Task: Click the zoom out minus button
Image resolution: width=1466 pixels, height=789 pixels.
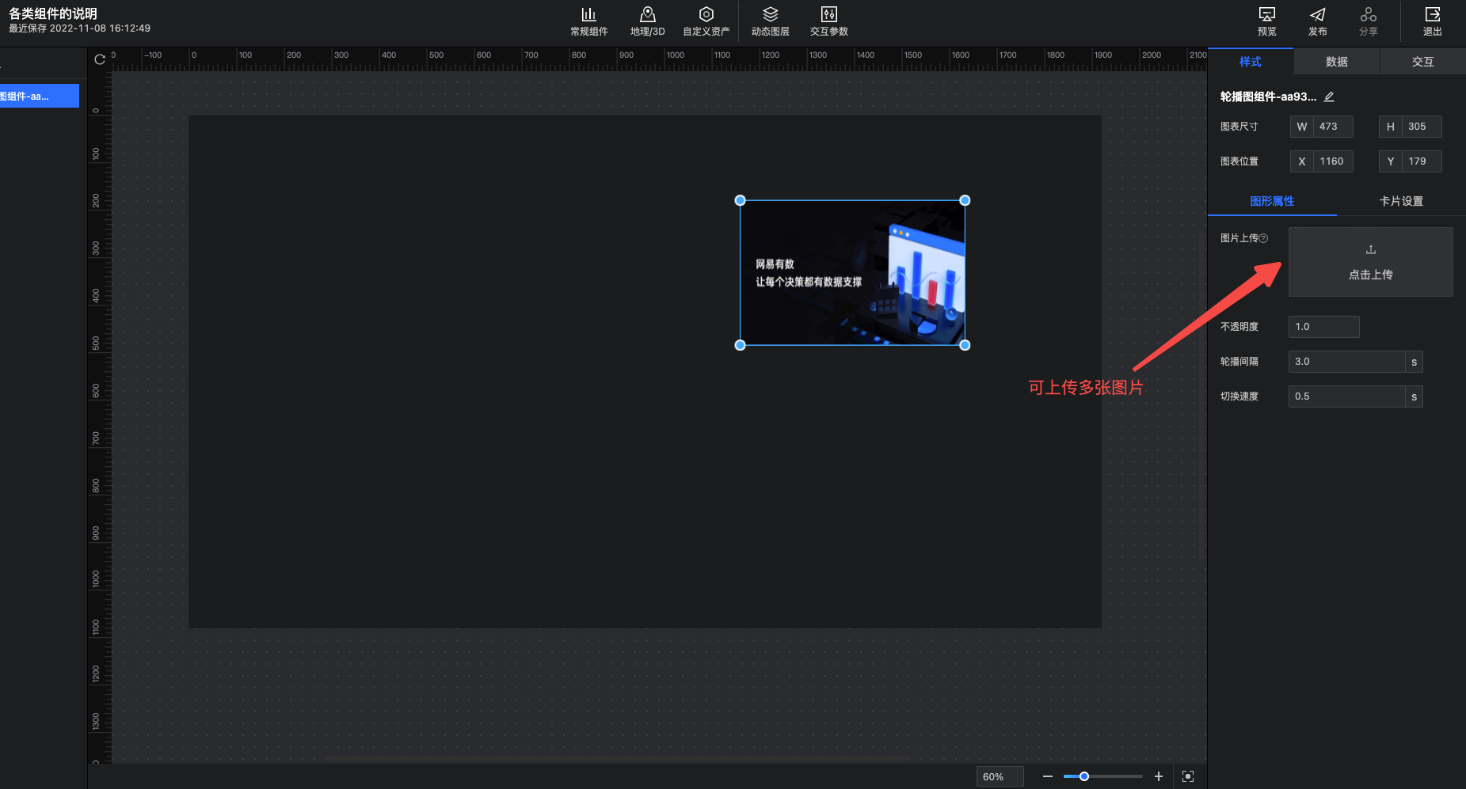Action: (x=1047, y=776)
